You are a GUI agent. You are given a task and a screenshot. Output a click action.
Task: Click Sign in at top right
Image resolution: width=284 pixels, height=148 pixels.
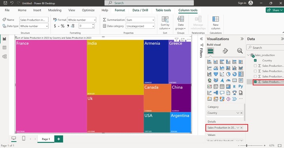[x=242, y=3]
